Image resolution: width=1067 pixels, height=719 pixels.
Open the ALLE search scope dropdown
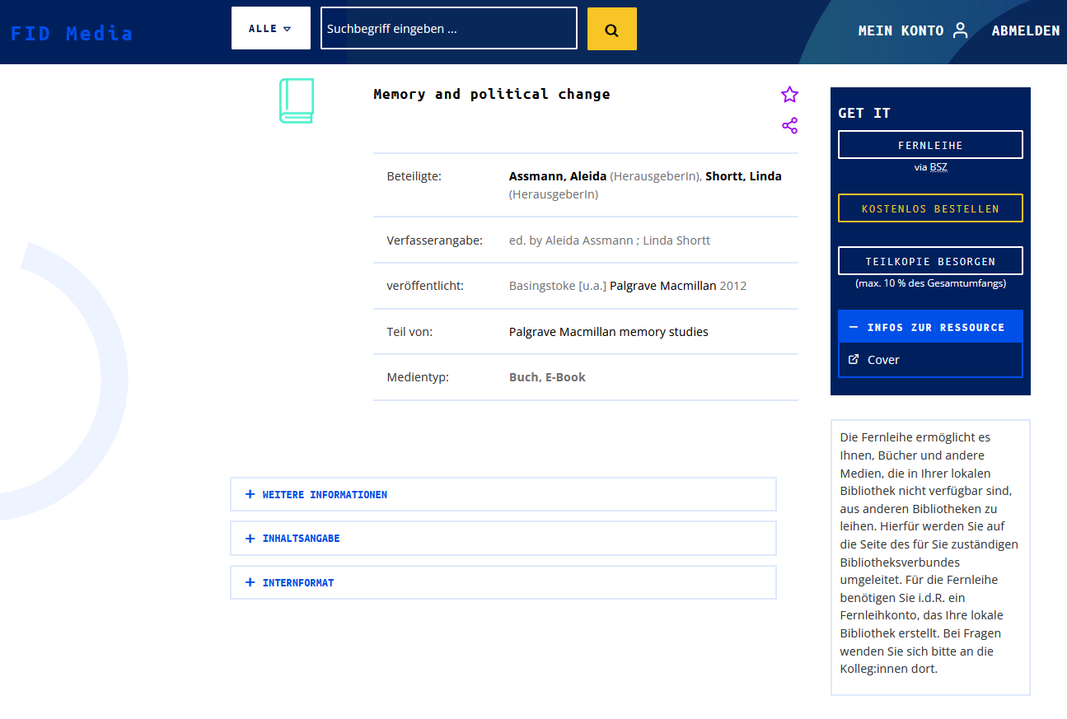pos(271,28)
